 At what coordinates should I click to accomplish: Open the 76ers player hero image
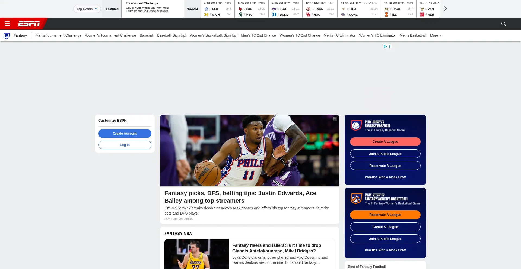point(250,150)
